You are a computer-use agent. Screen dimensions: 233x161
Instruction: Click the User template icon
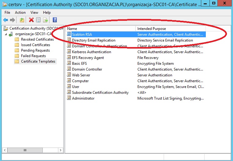(x=69, y=86)
